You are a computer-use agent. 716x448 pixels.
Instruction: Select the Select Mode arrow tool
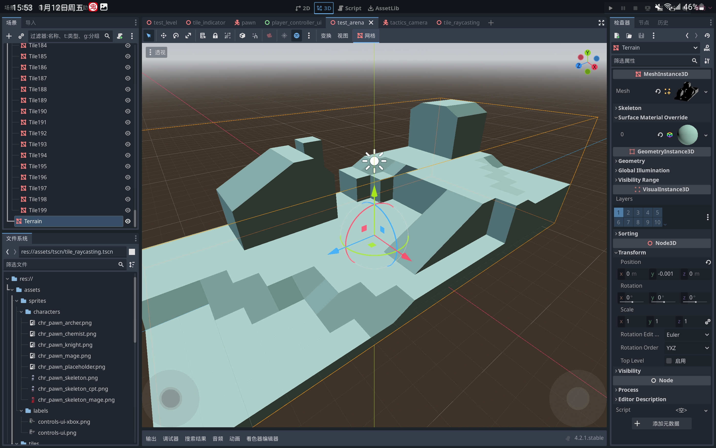click(149, 36)
